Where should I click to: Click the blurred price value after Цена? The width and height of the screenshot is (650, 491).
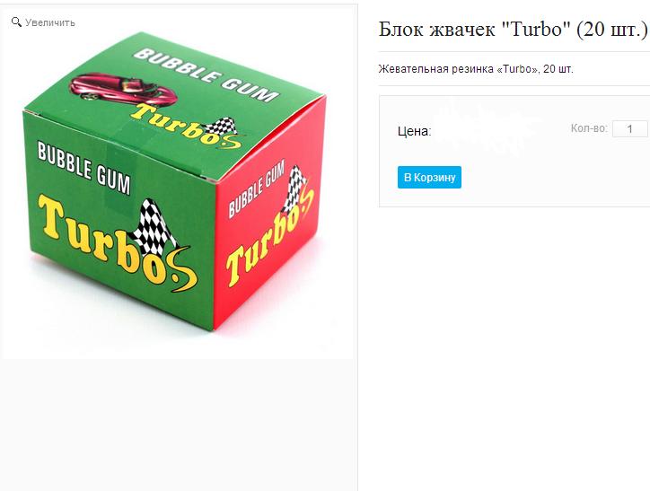487,129
